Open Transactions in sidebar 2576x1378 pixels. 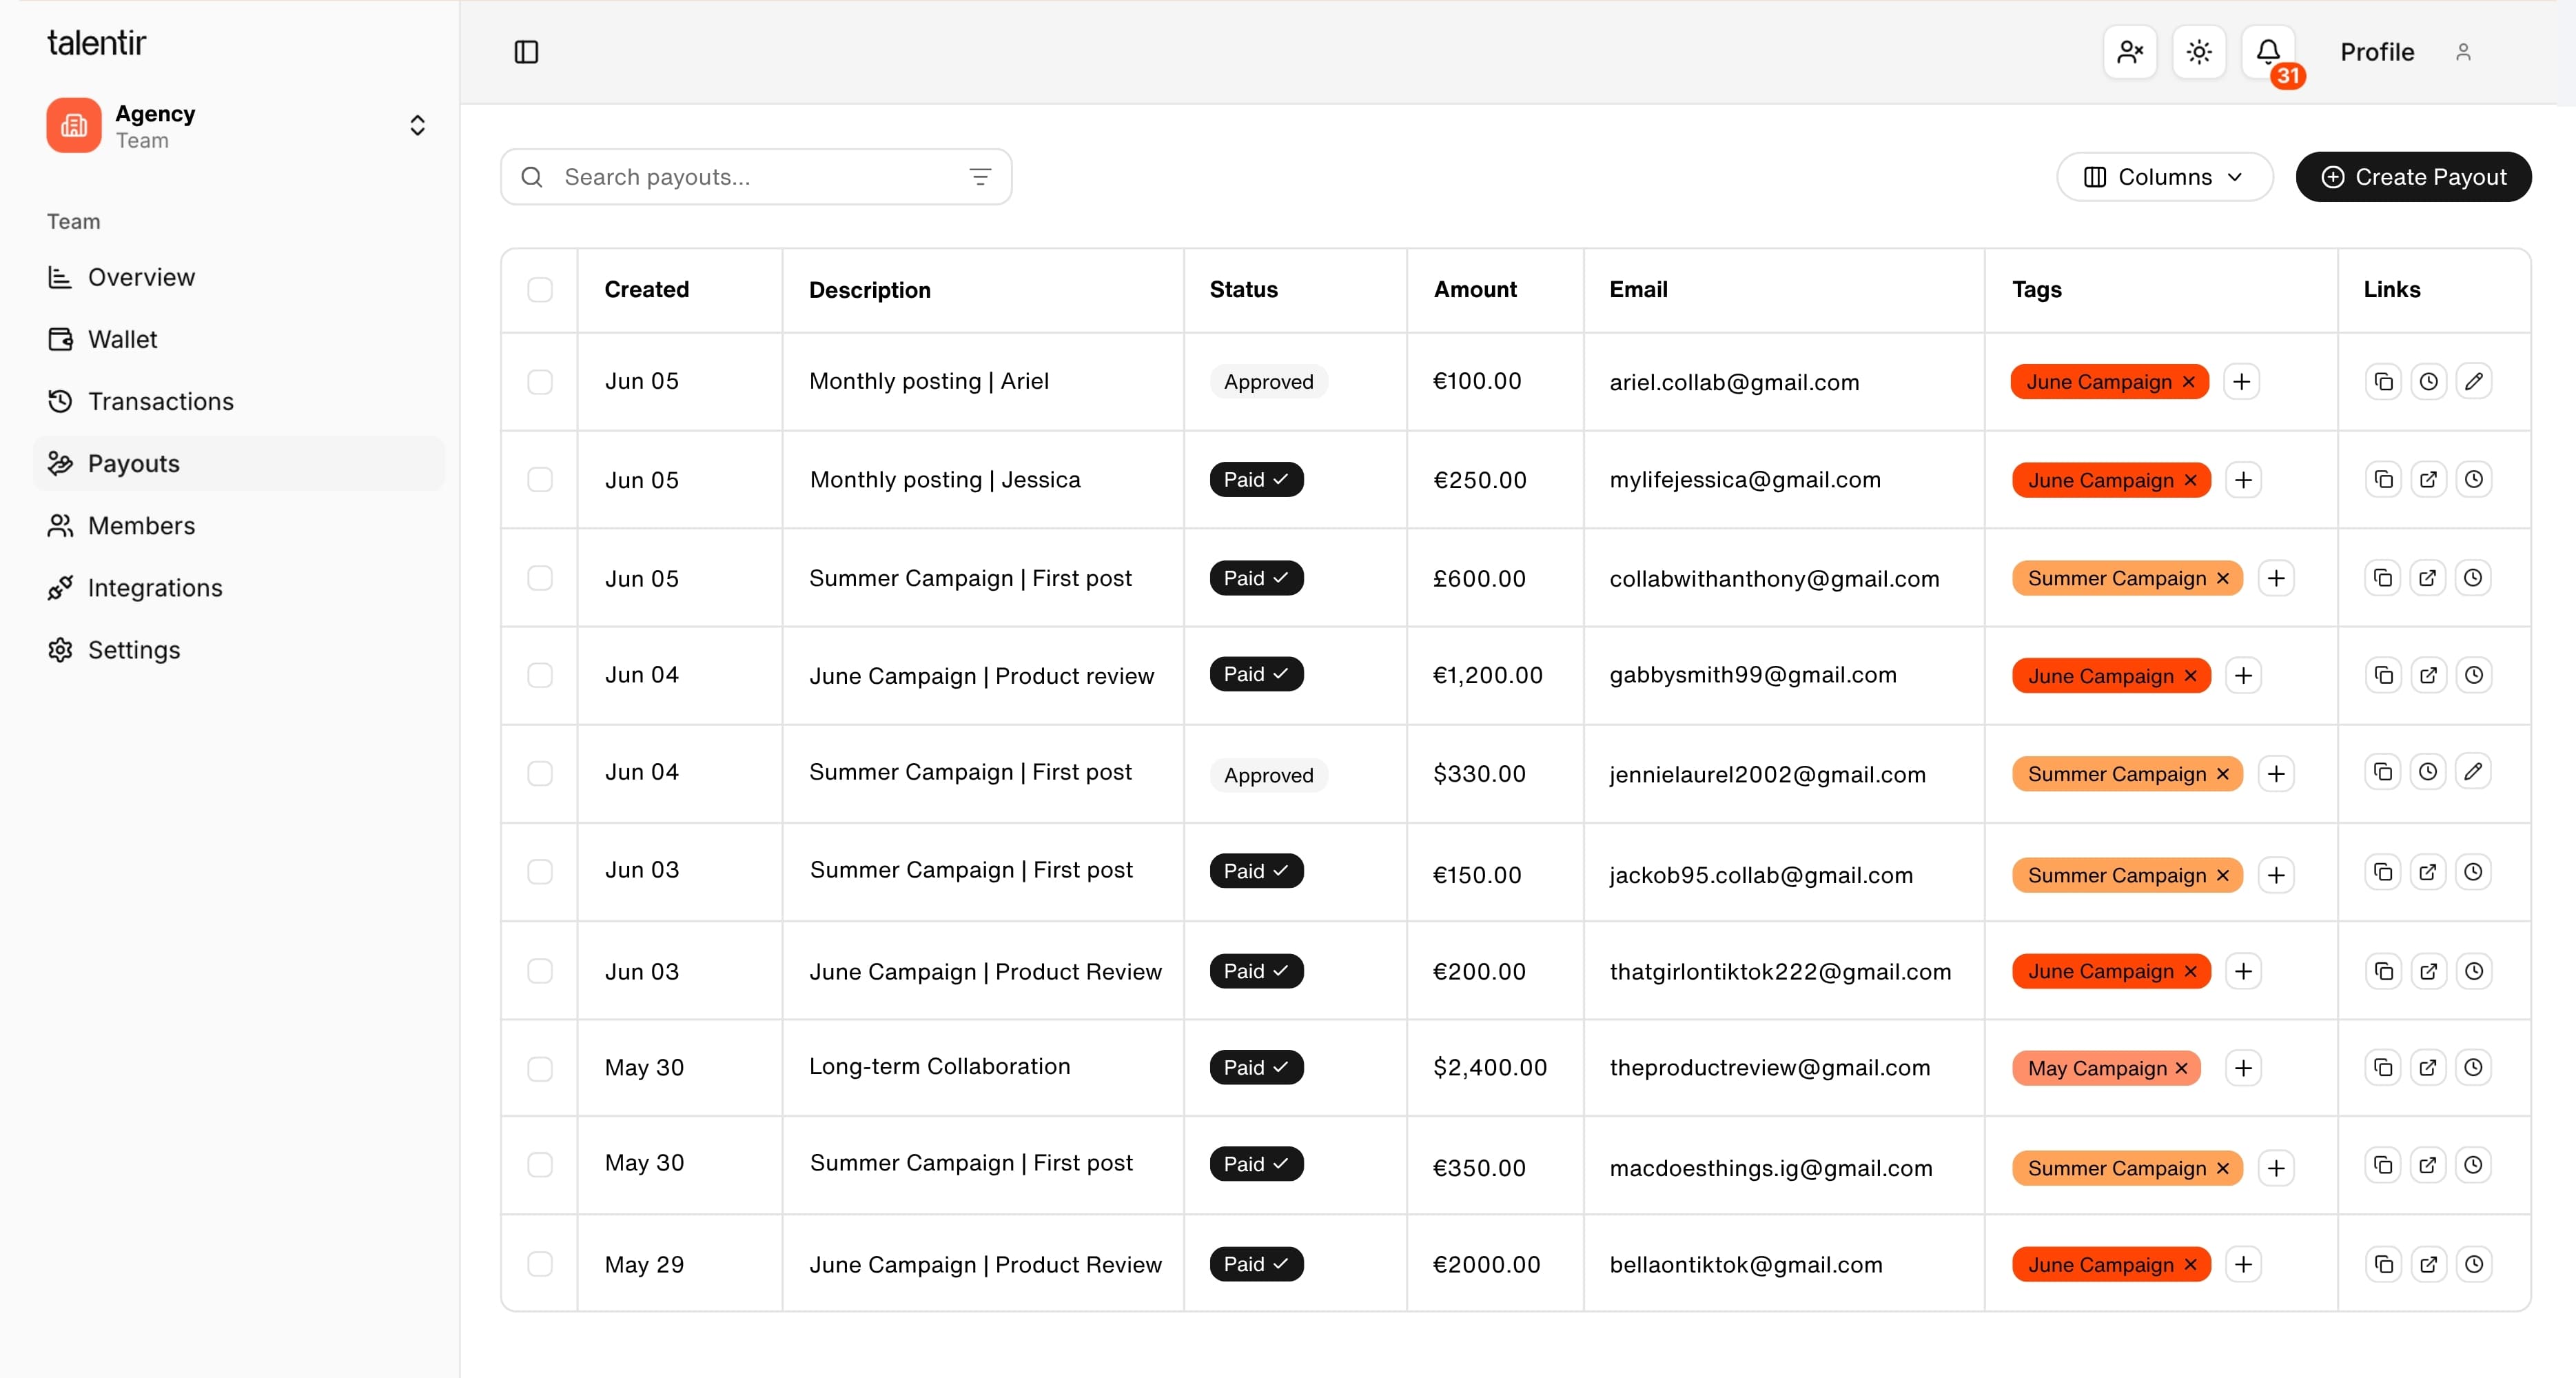pos(240,401)
